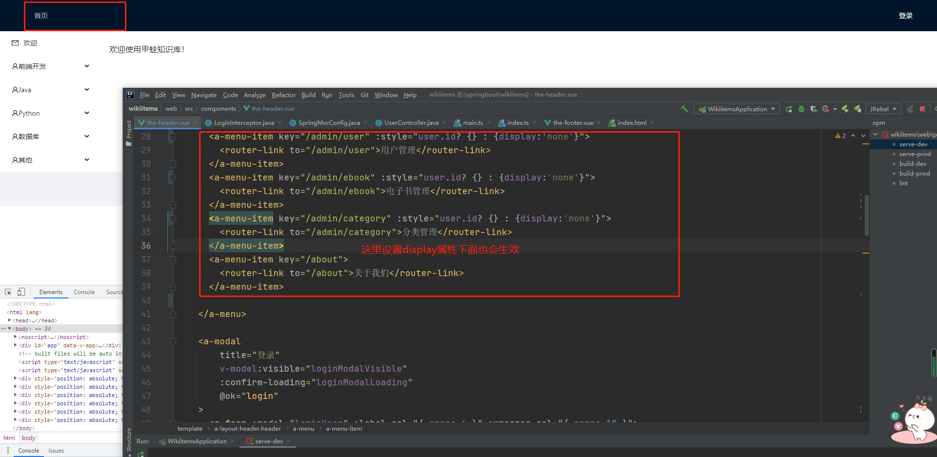Click the components breadcrumb in navigation bar
The width and height of the screenshot is (937, 457).
click(218, 108)
